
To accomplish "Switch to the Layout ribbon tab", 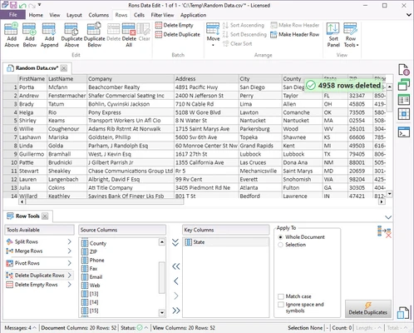I will click(74, 15).
